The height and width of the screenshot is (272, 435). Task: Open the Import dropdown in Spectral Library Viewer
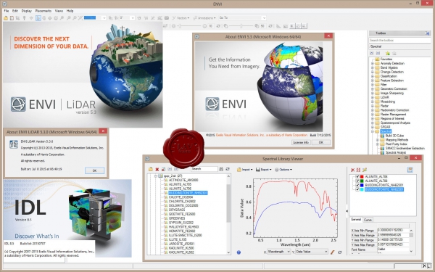[245, 170]
